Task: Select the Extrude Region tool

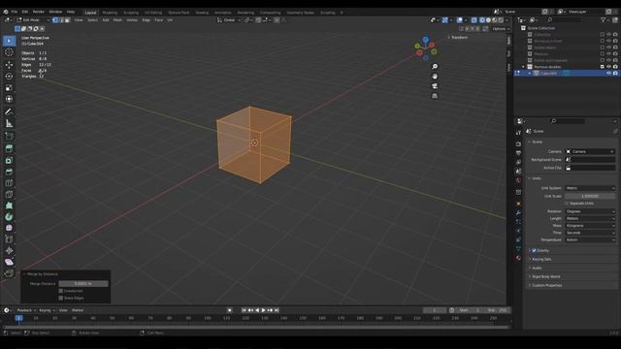Action: coord(9,148)
